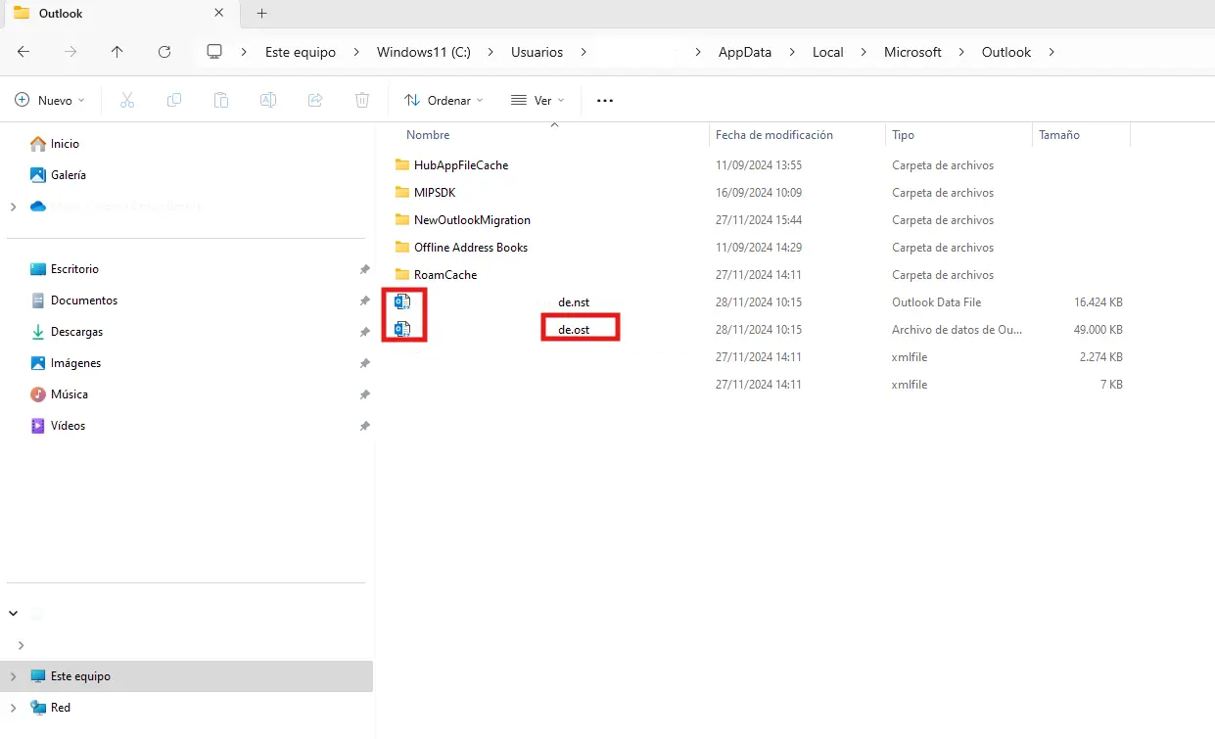Unpin Descargas using its pin icon
This screenshot has width=1215, height=739.
tap(364, 332)
